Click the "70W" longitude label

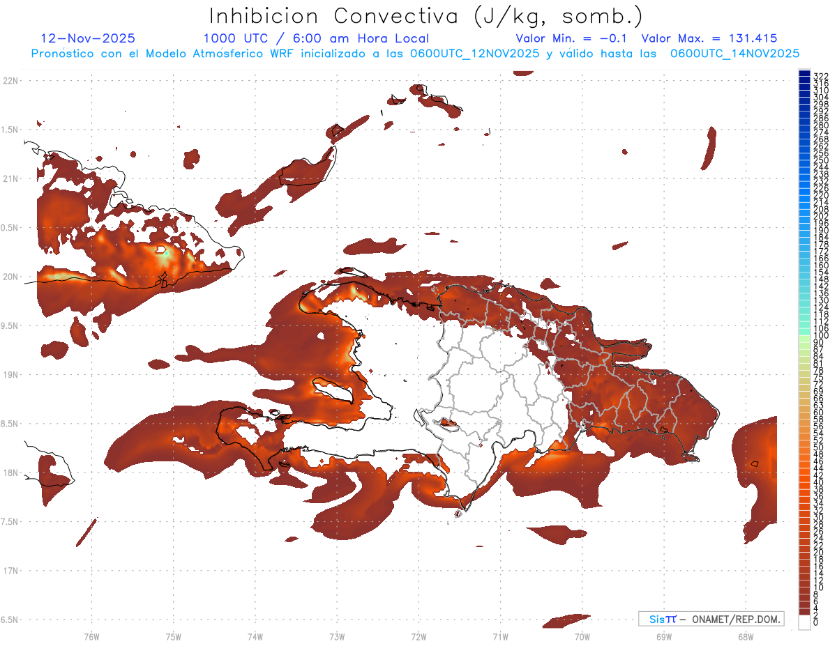(x=582, y=636)
